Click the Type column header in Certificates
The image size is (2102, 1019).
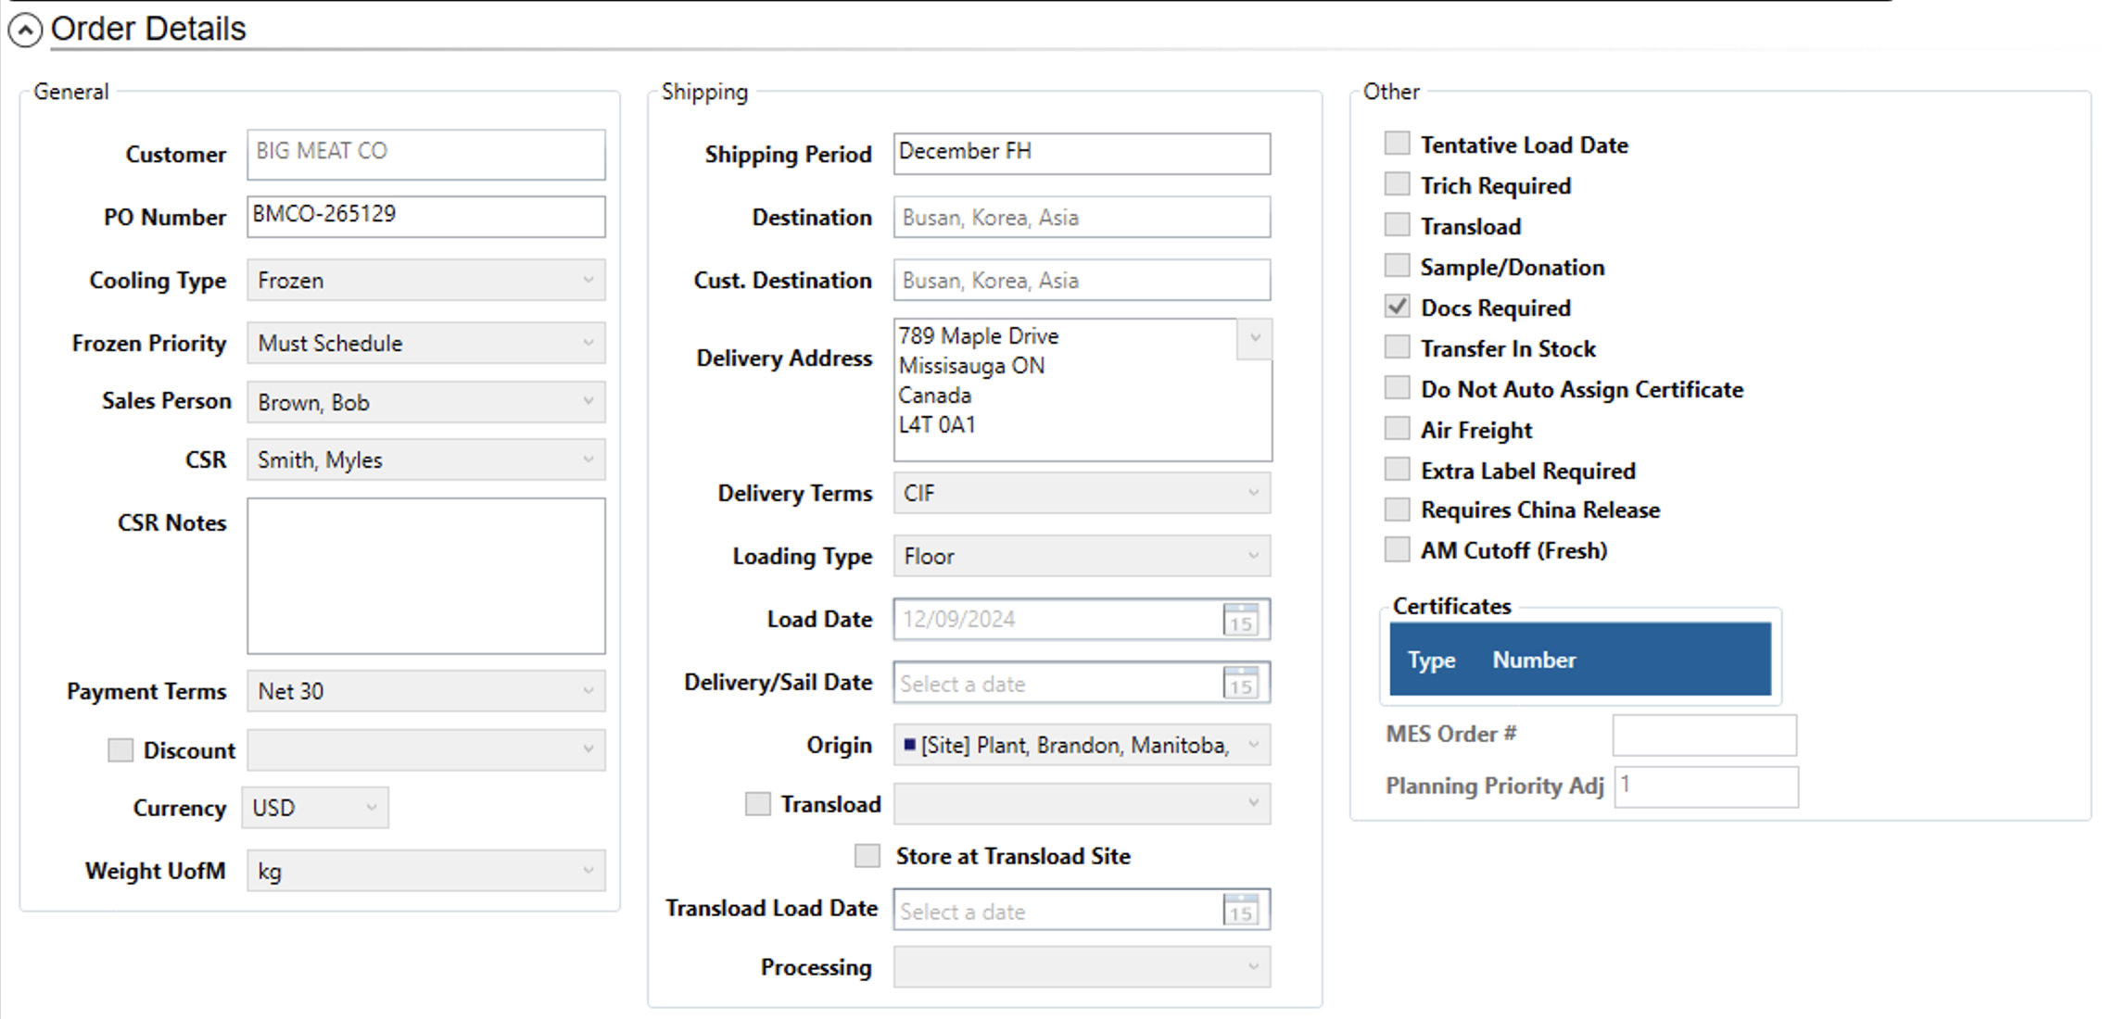pyautogui.click(x=1431, y=660)
